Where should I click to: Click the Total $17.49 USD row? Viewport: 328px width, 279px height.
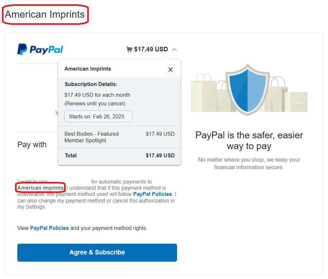[x=119, y=155]
